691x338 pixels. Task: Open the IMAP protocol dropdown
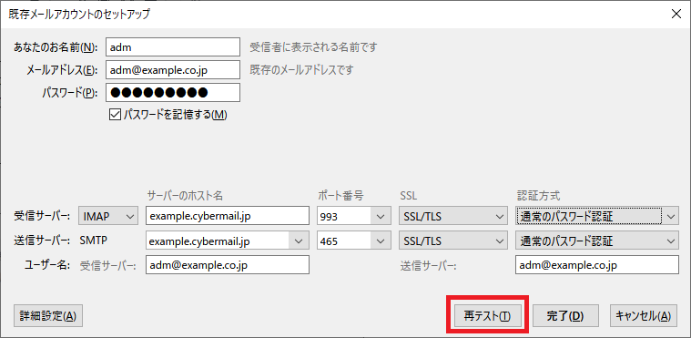coord(108,216)
